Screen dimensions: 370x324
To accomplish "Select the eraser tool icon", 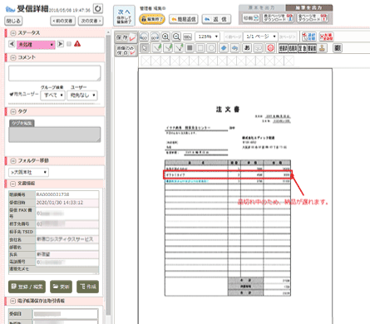I will coord(224,48).
